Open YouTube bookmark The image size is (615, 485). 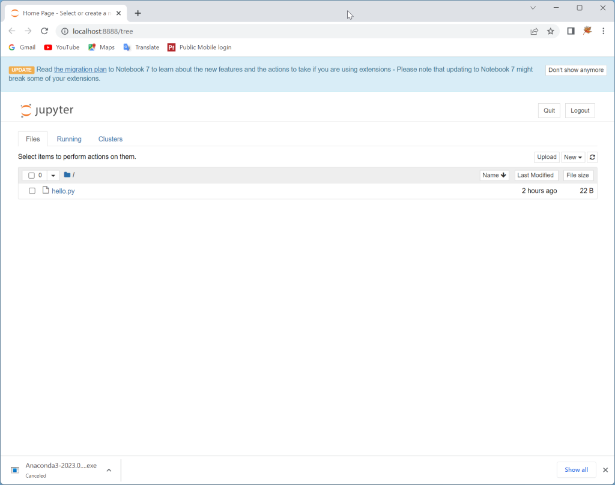(x=62, y=47)
